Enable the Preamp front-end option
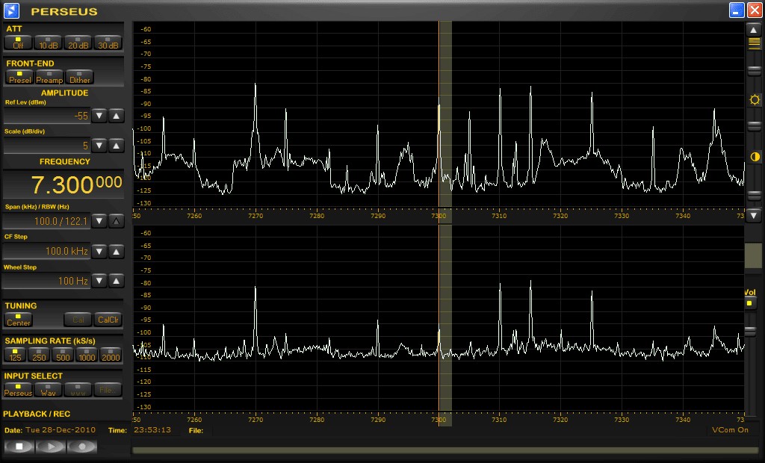This screenshot has height=463, width=765. coord(49,77)
